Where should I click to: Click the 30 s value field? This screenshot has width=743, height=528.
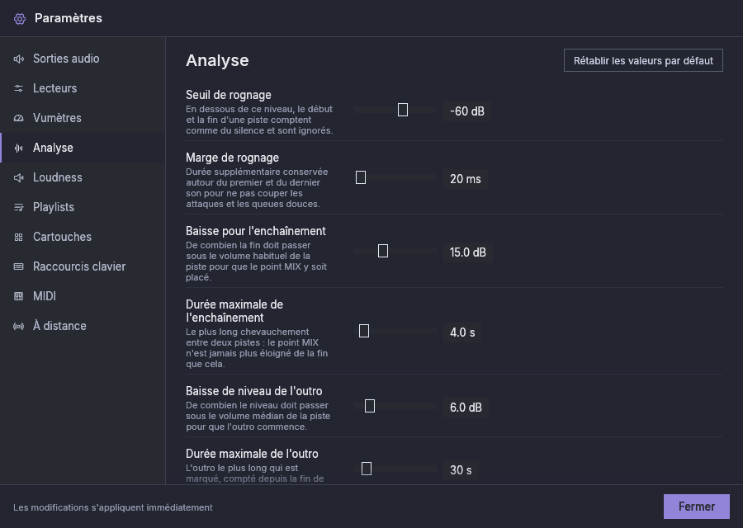(461, 470)
